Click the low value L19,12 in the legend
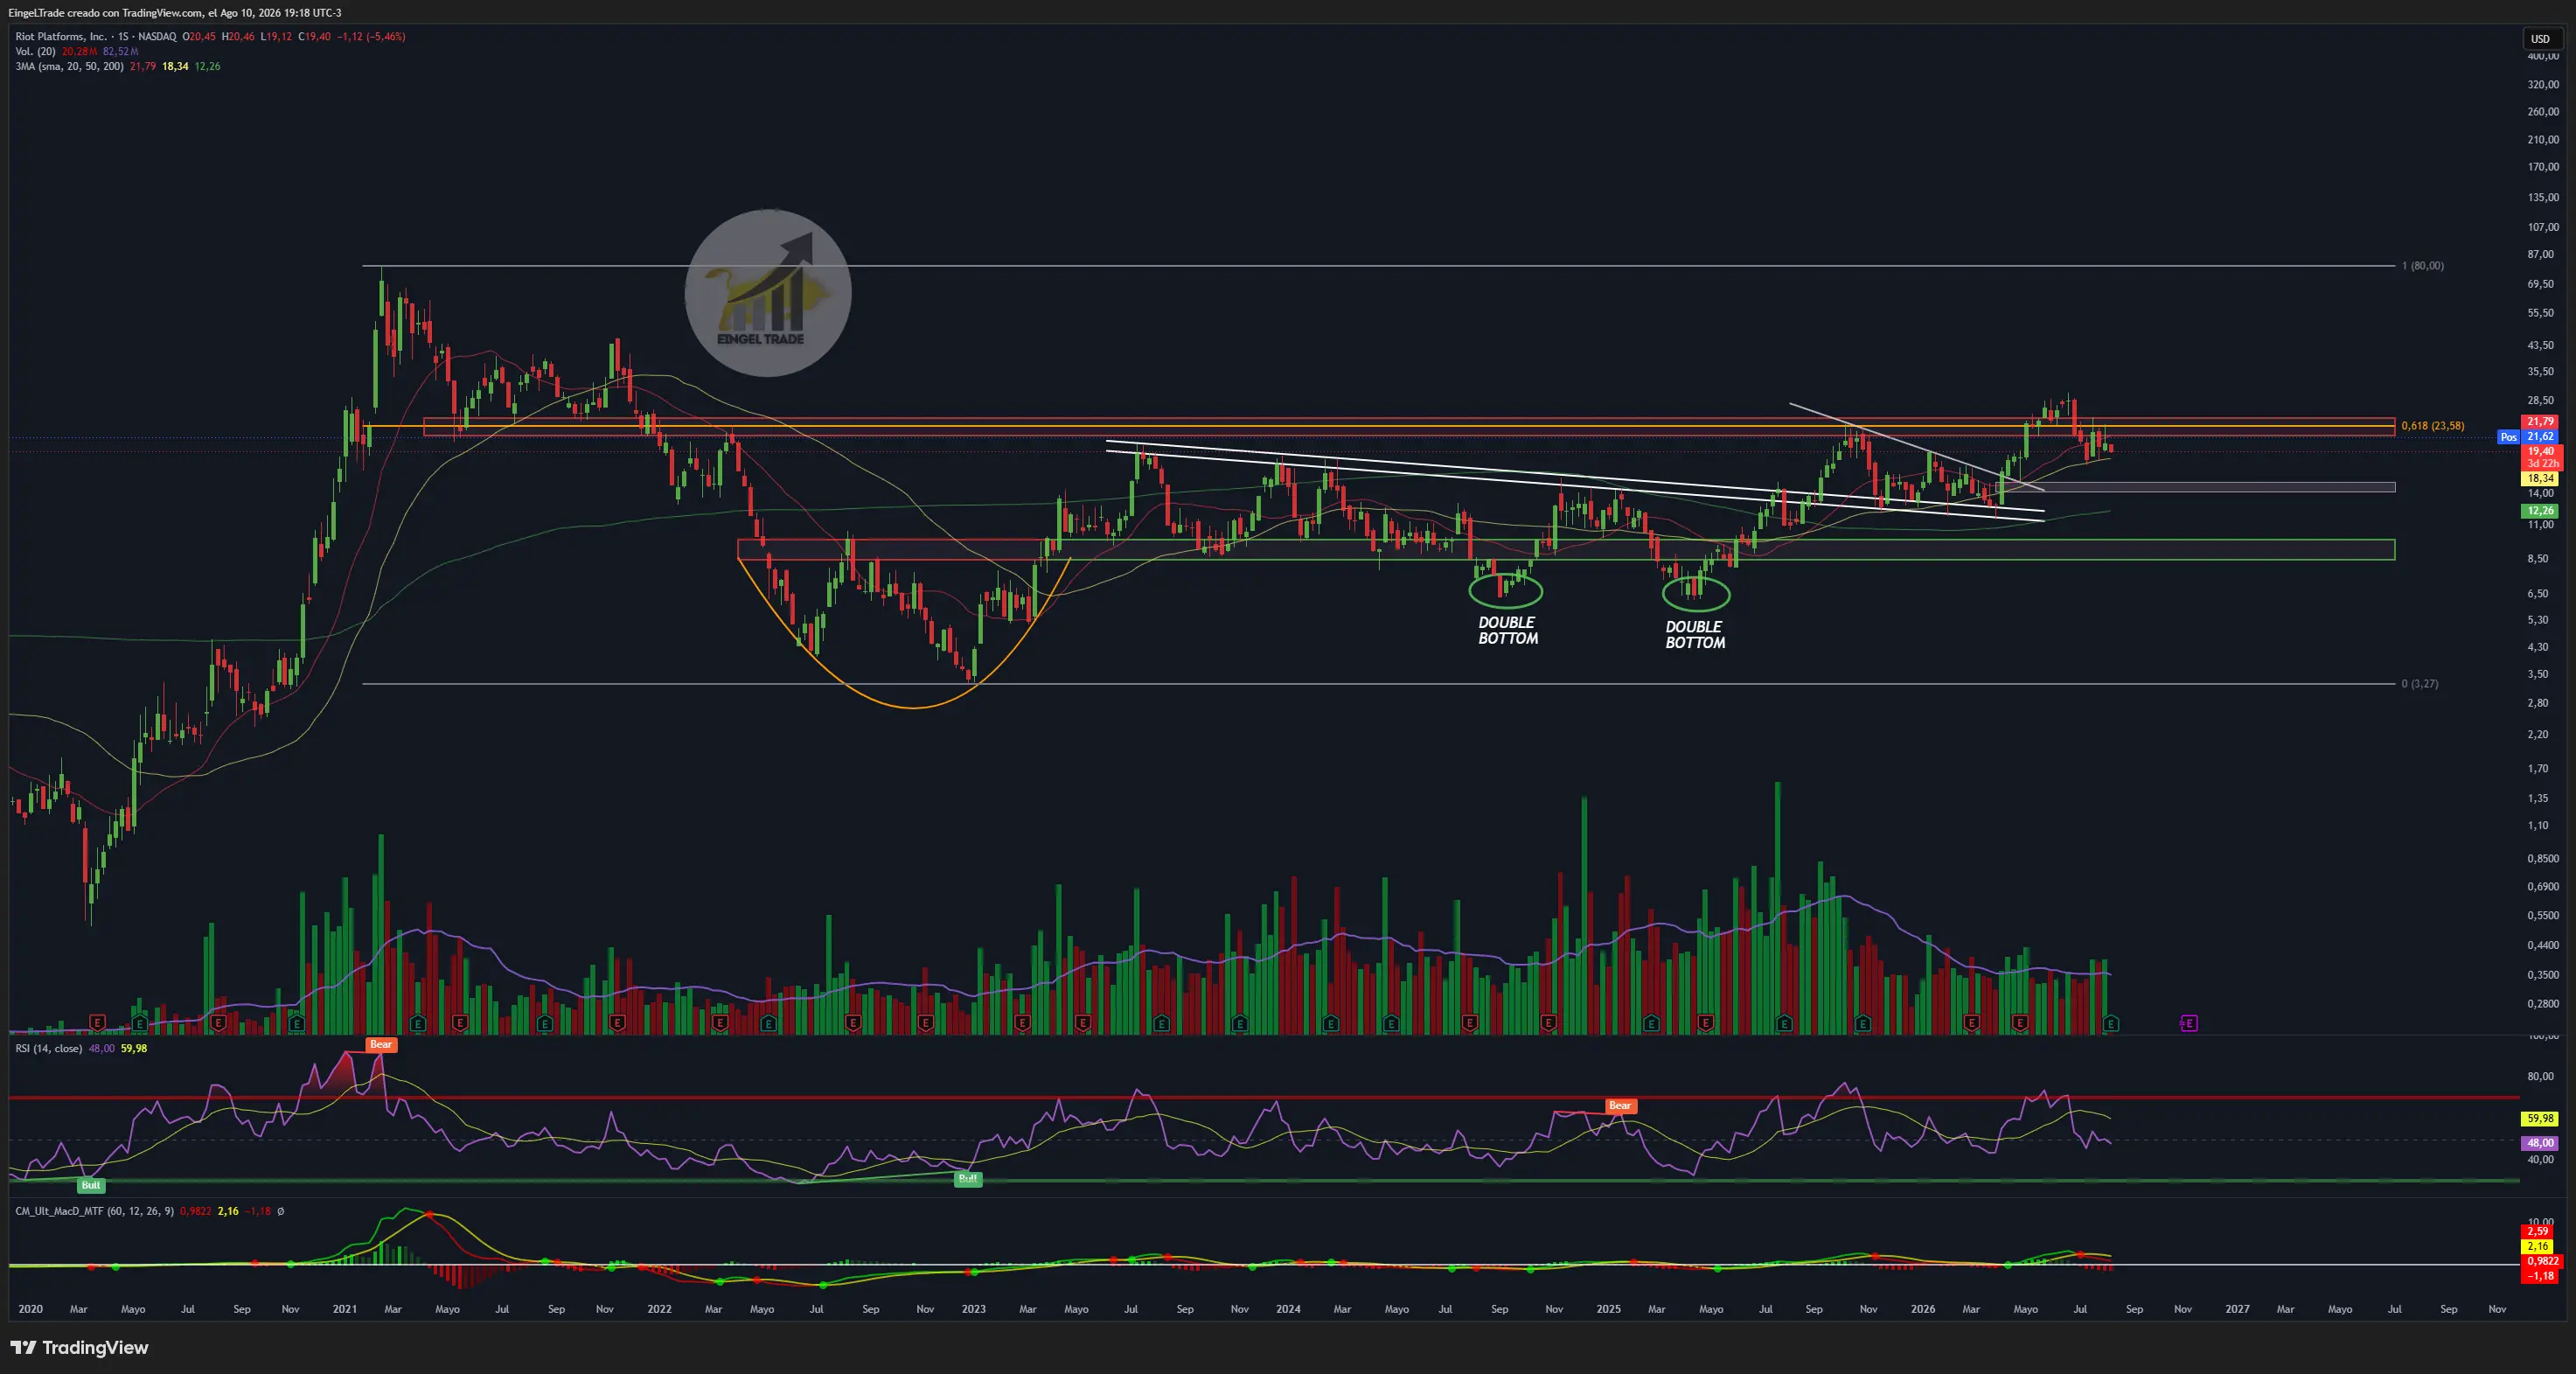Viewport: 2576px width, 1374px height. point(276,36)
